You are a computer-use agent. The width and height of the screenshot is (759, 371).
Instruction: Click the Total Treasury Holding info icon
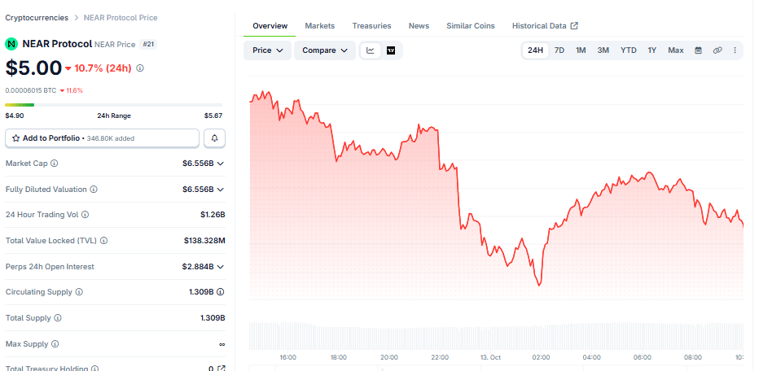(94, 369)
